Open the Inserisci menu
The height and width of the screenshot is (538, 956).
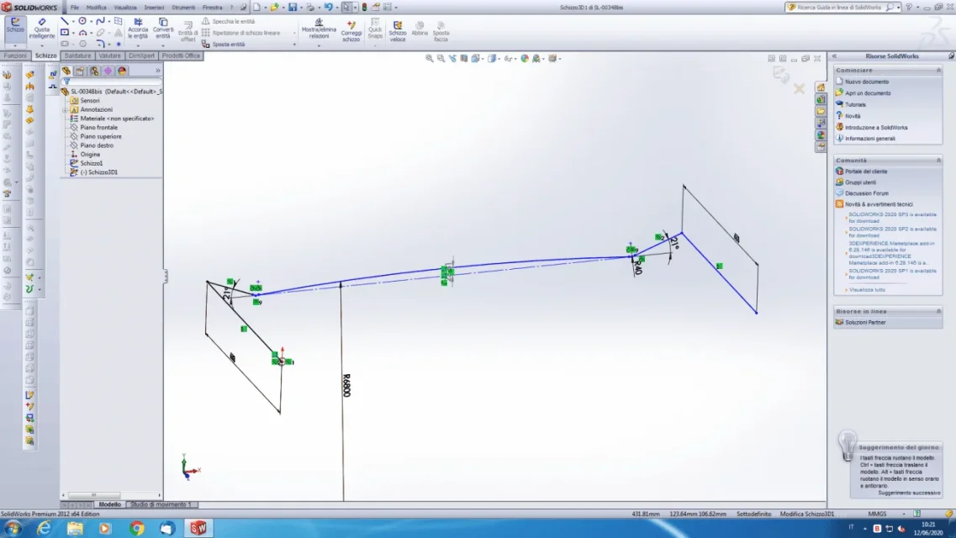[154, 8]
